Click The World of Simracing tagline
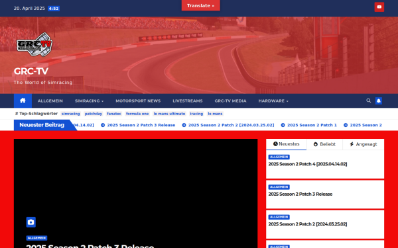398x248 pixels. coord(43,82)
